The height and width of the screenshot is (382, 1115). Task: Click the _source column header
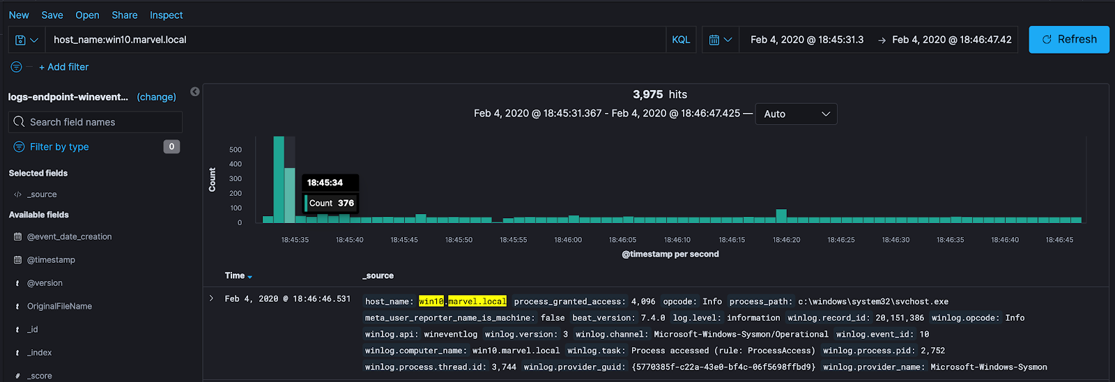(x=378, y=276)
